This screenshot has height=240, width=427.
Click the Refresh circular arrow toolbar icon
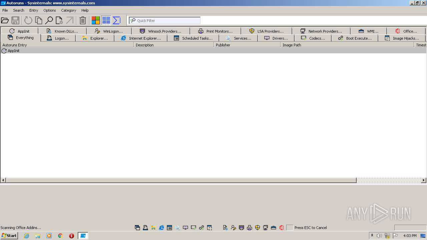pyautogui.click(x=28, y=20)
